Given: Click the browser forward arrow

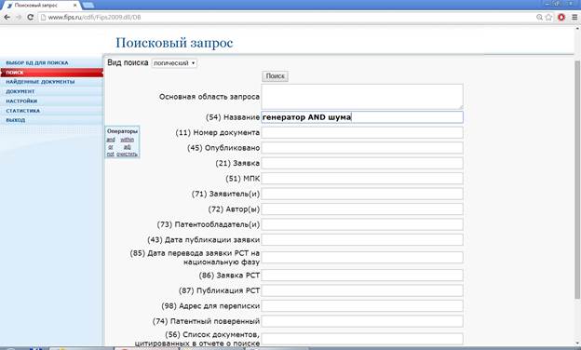Looking at the screenshot, I should 19,17.
